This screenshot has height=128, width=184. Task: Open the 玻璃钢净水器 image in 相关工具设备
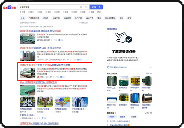[x=112, y=98]
